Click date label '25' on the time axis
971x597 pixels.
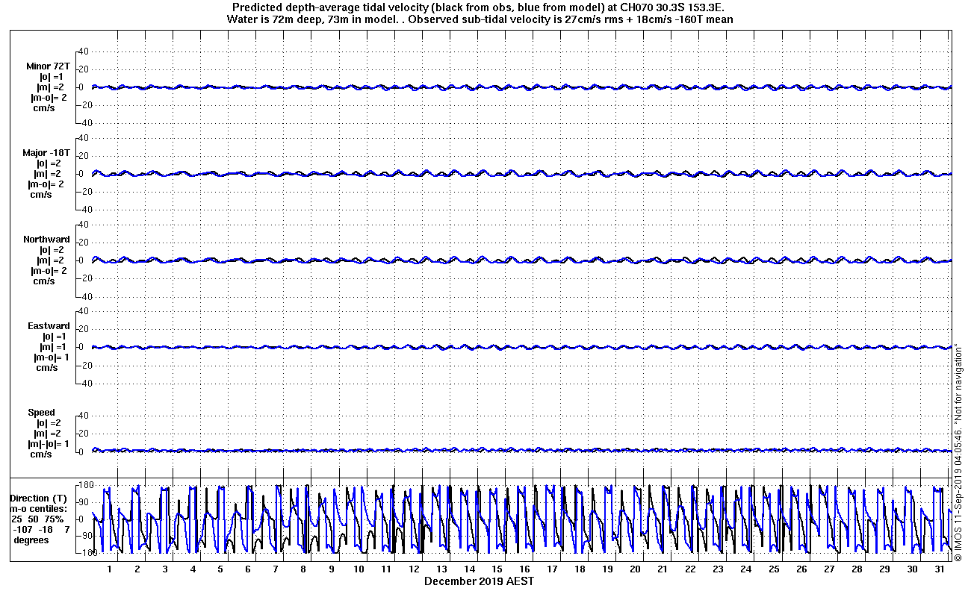[x=774, y=569]
